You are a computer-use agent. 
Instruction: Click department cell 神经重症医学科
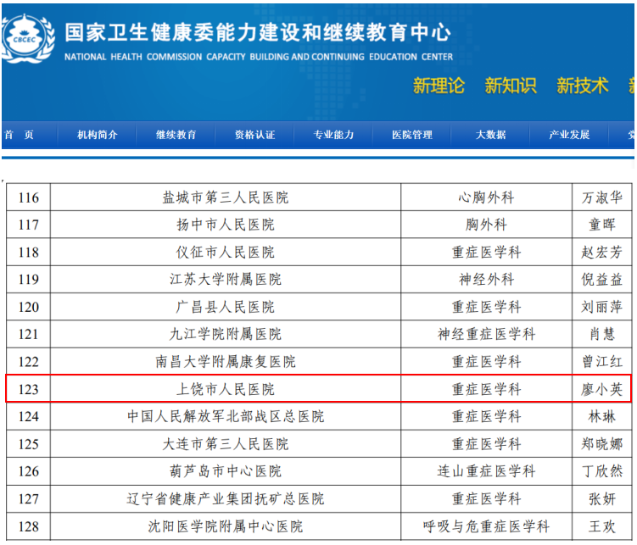(486, 334)
